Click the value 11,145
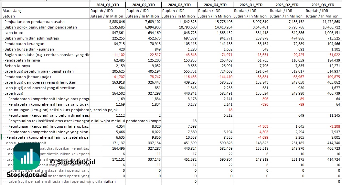The image size is (342, 185). click(335, 115)
